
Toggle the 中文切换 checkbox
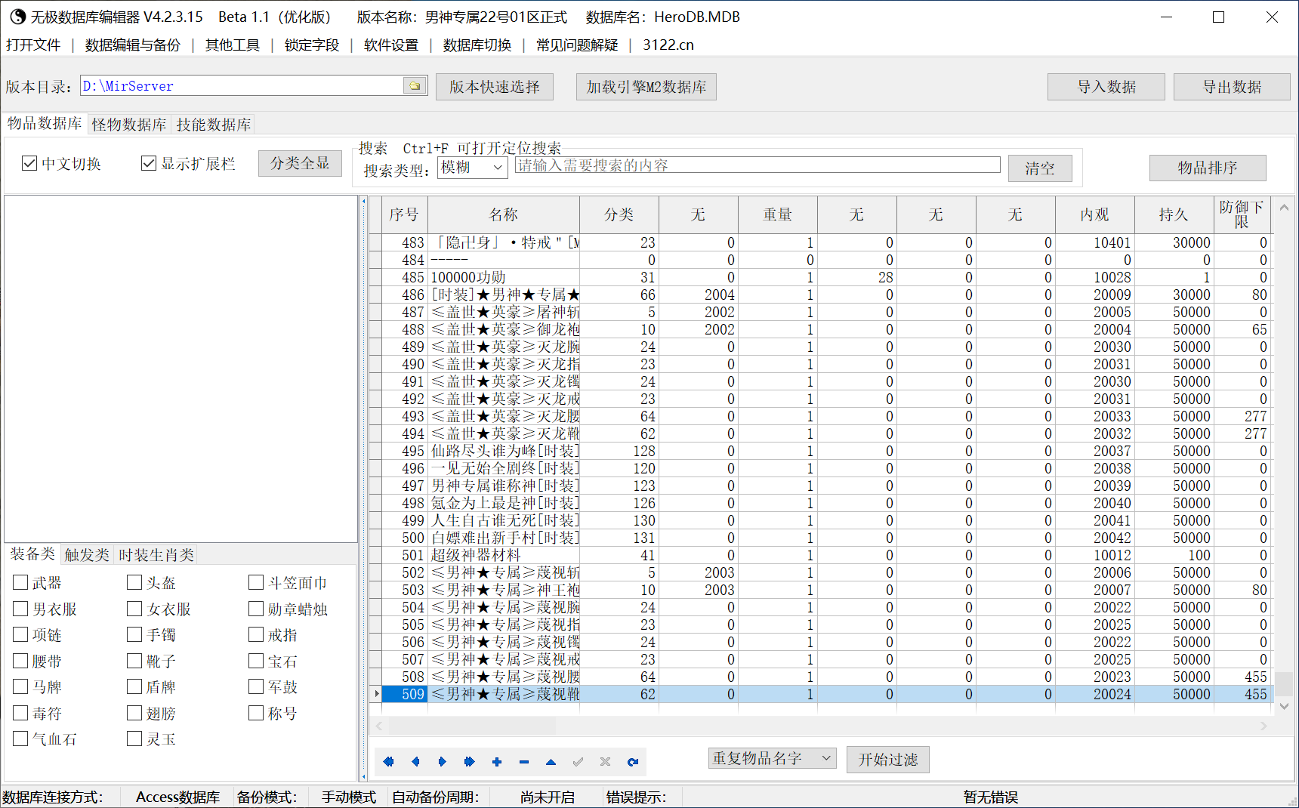(x=29, y=163)
